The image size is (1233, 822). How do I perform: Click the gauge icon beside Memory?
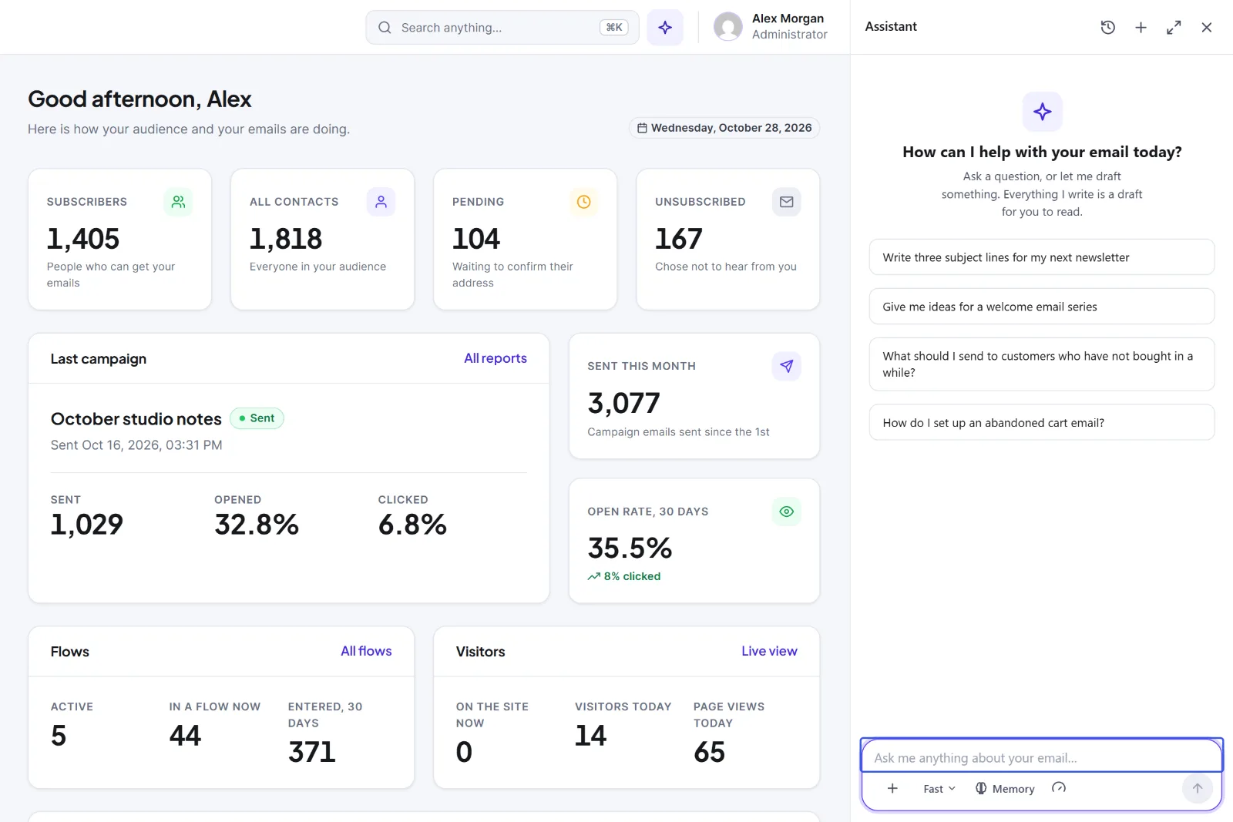1059,788
